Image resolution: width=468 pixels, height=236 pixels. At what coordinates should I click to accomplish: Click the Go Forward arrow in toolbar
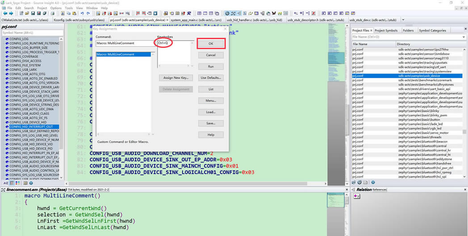(x=11, y=13)
